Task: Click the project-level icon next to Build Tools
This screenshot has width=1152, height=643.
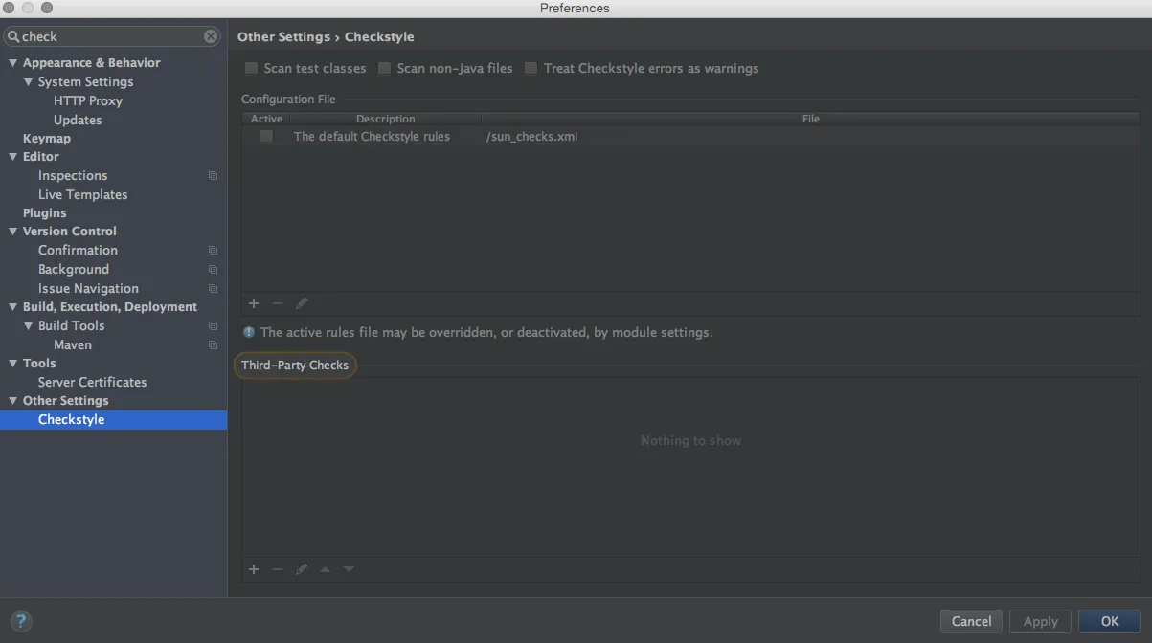Action: click(x=213, y=326)
